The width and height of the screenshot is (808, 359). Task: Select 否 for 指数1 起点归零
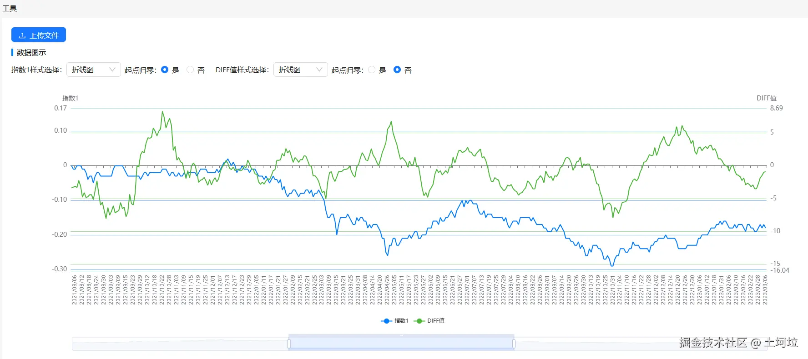[190, 70]
